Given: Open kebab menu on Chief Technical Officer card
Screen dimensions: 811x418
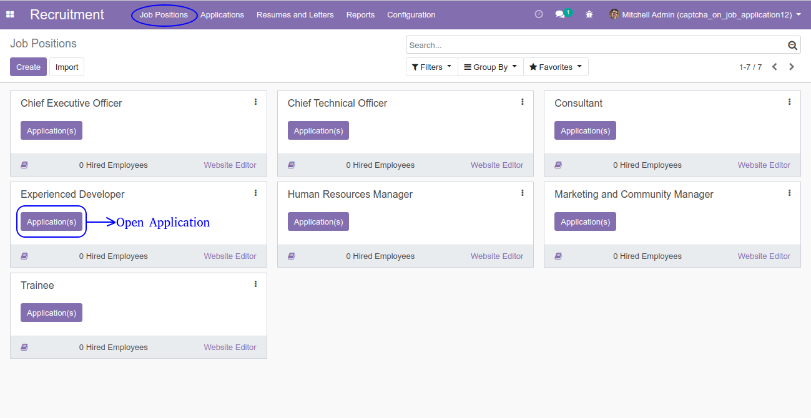Looking at the screenshot, I should point(523,102).
